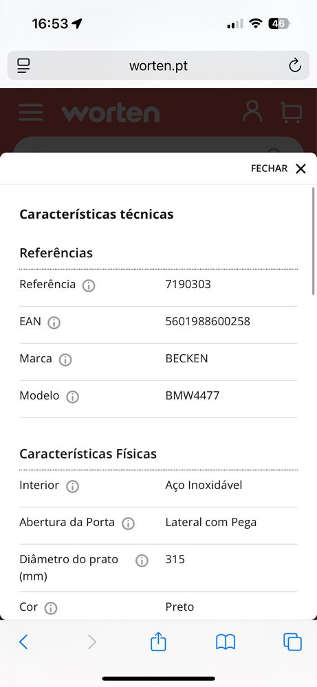This screenshot has height=687, width=317.
Task: Open info tooltip next to Marca
Action: 65,360
